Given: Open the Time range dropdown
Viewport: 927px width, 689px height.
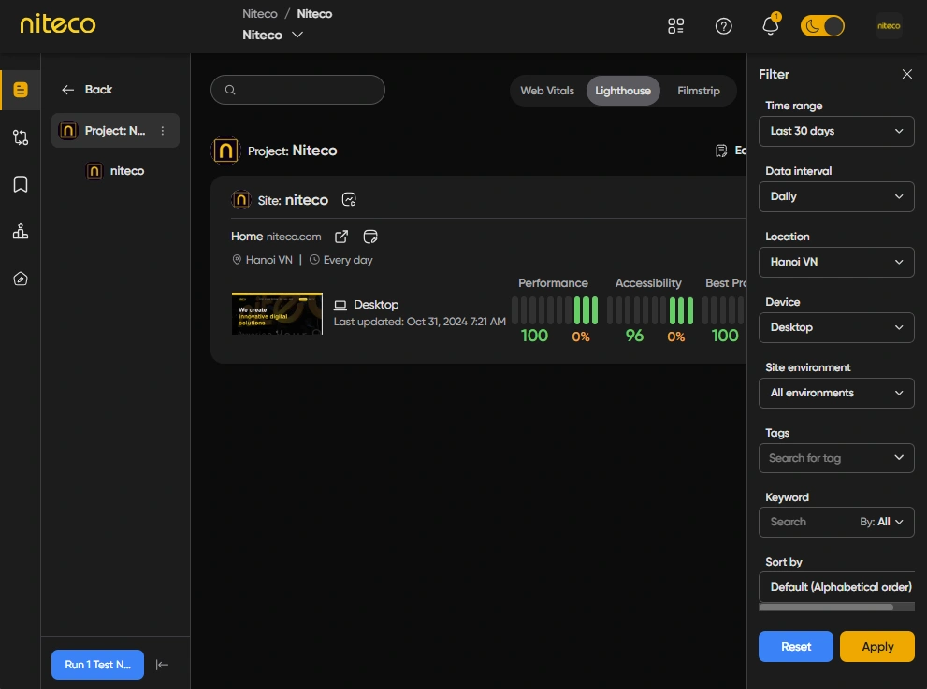Looking at the screenshot, I should tap(836, 131).
